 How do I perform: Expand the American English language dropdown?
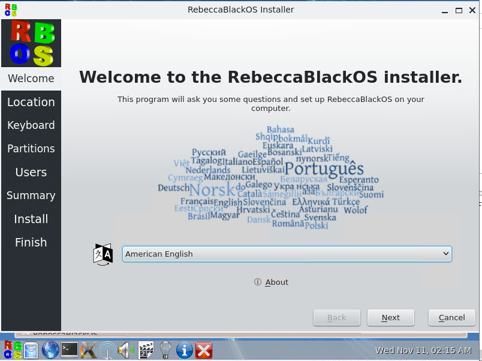(x=287, y=254)
